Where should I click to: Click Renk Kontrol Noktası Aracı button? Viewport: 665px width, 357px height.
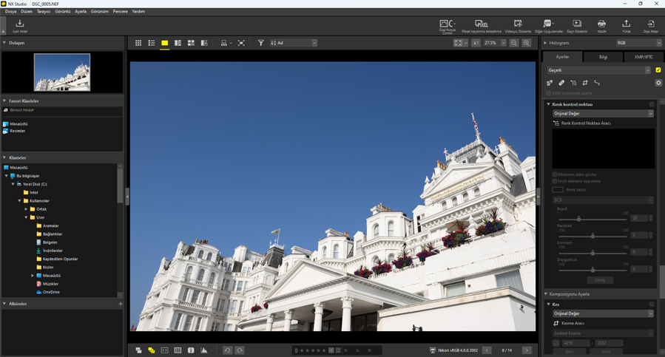(x=585, y=123)
